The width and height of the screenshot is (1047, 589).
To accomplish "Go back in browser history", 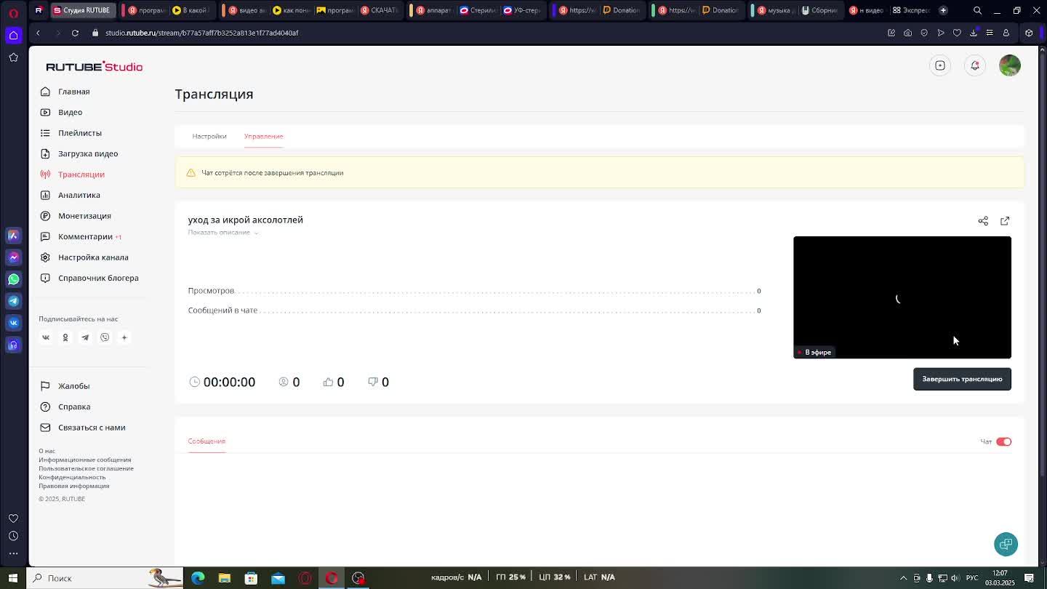I will tap(38, 33).
